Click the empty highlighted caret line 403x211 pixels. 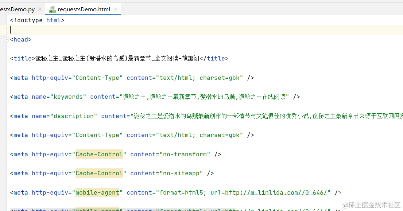click(206, 30)
